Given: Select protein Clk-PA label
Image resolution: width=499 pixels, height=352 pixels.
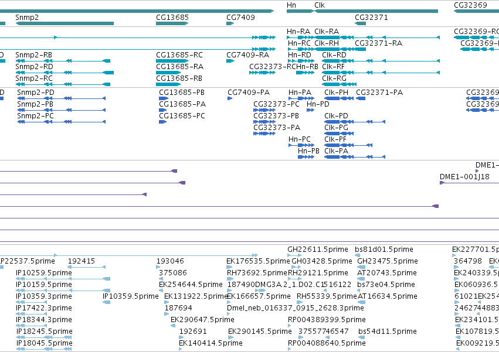Looking at the screenshot, I should point(336,151).
